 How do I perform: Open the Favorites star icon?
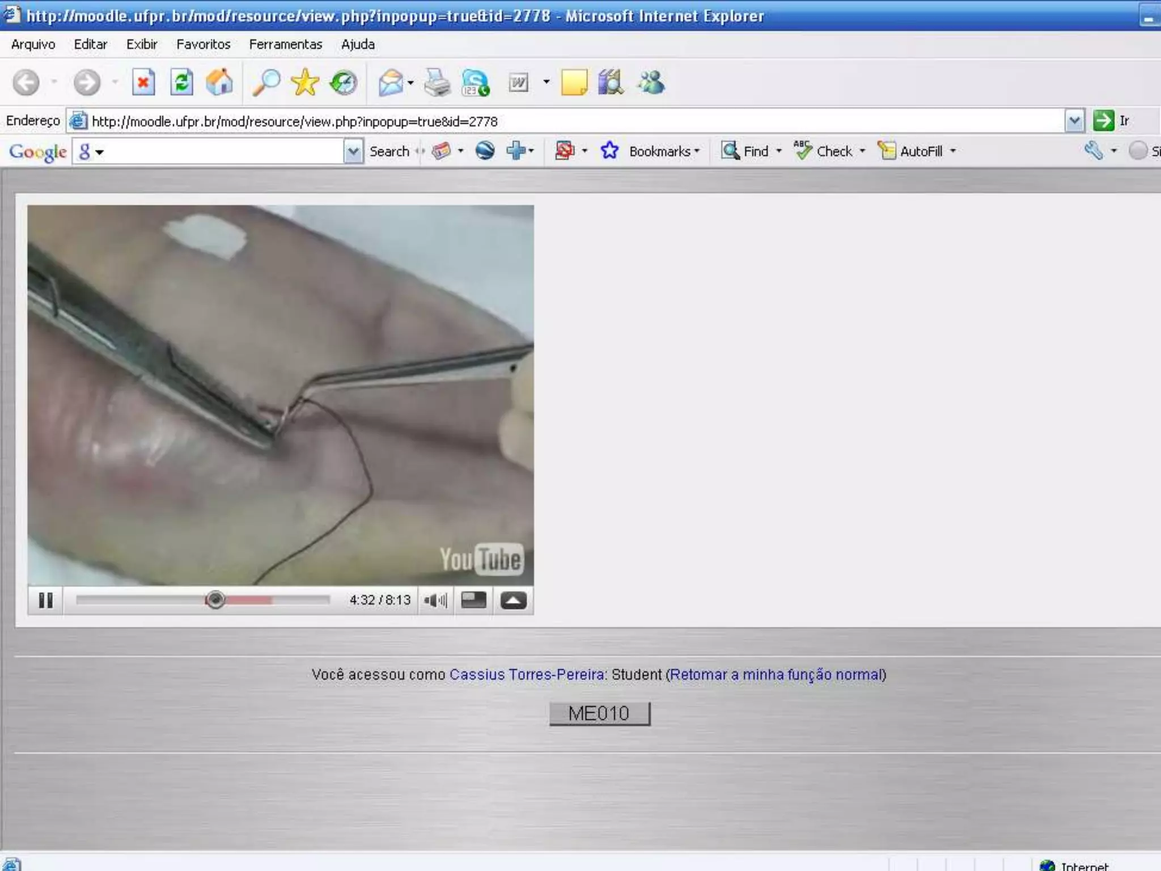(x=304, y=83)
